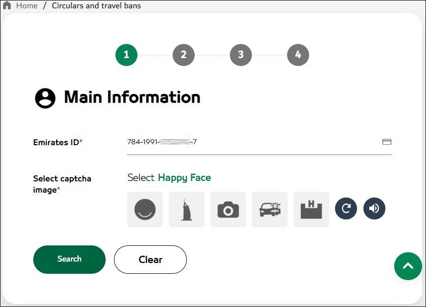Click the scroll-to-top chevron button
The image size is (426, 307).
click(x=408, y=266)
